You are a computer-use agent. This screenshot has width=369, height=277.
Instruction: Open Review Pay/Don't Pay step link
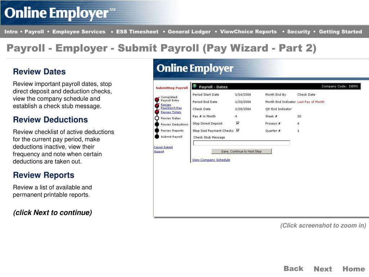171,106
